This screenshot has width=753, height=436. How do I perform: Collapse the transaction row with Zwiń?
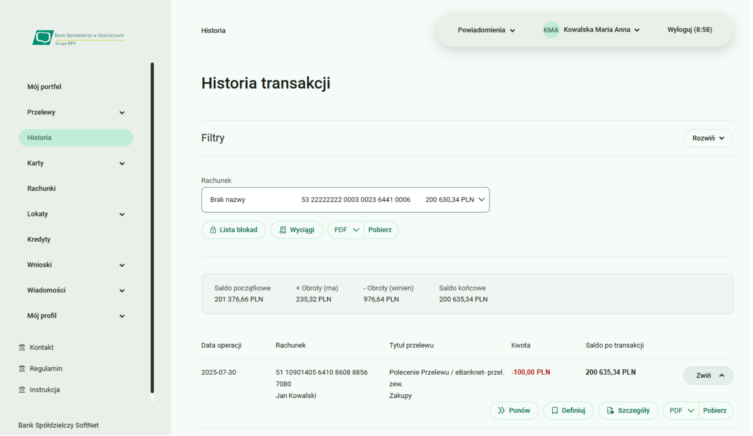[x=708, y=375]
